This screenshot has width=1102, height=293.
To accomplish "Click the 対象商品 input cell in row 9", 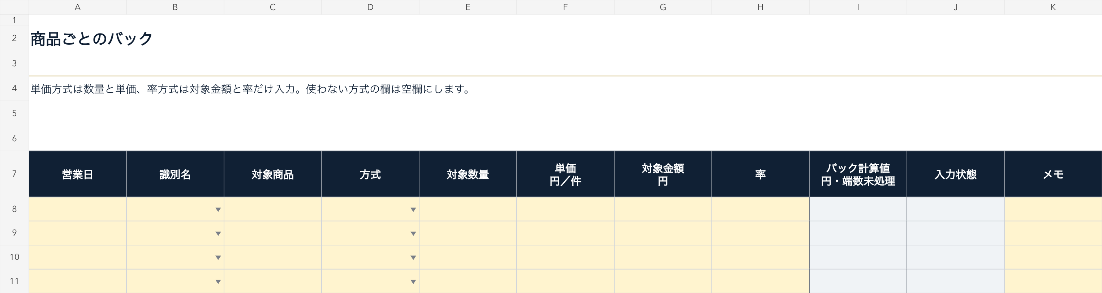I will (x=272, y=233).
